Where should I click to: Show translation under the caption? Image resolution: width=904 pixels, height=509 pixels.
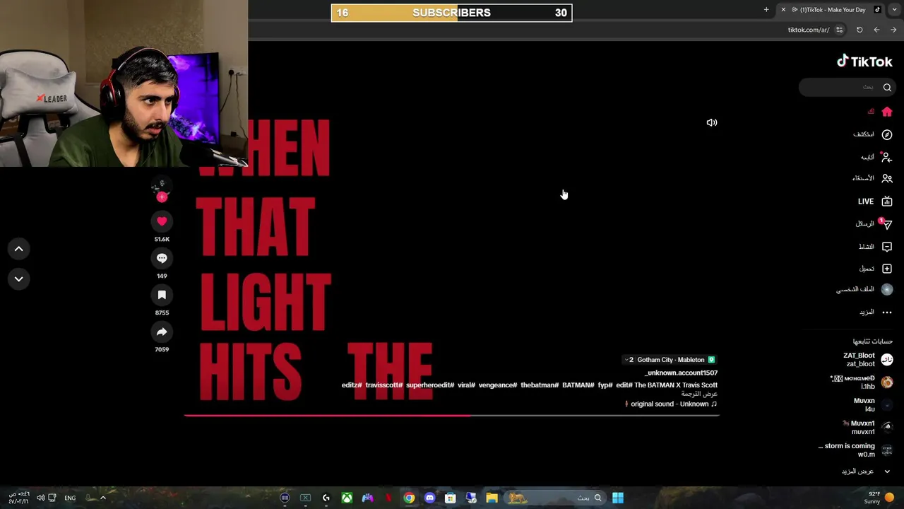pyautogui.click(x=699, y=394)
